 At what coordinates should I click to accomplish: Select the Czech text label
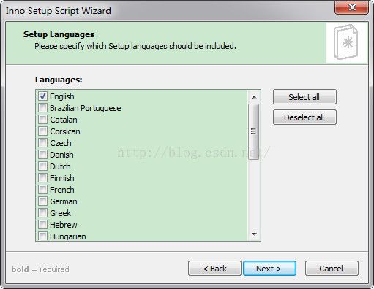coord(61,143)
